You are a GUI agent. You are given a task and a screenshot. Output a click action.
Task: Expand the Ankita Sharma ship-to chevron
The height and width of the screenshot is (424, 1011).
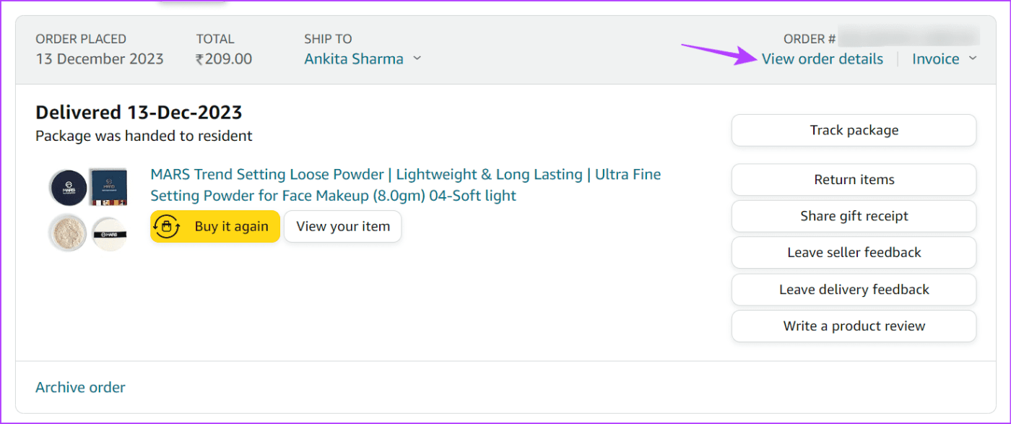pos(417,59)
